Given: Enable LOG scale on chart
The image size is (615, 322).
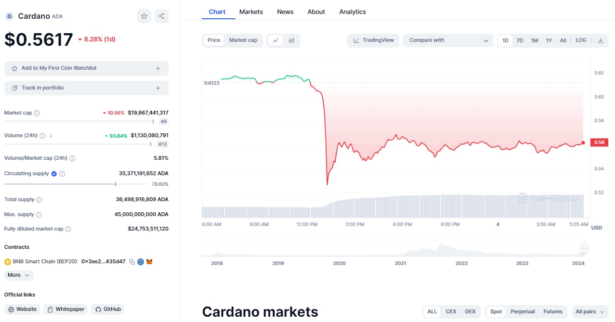Looking at the screenshot, I should [581, 40].
